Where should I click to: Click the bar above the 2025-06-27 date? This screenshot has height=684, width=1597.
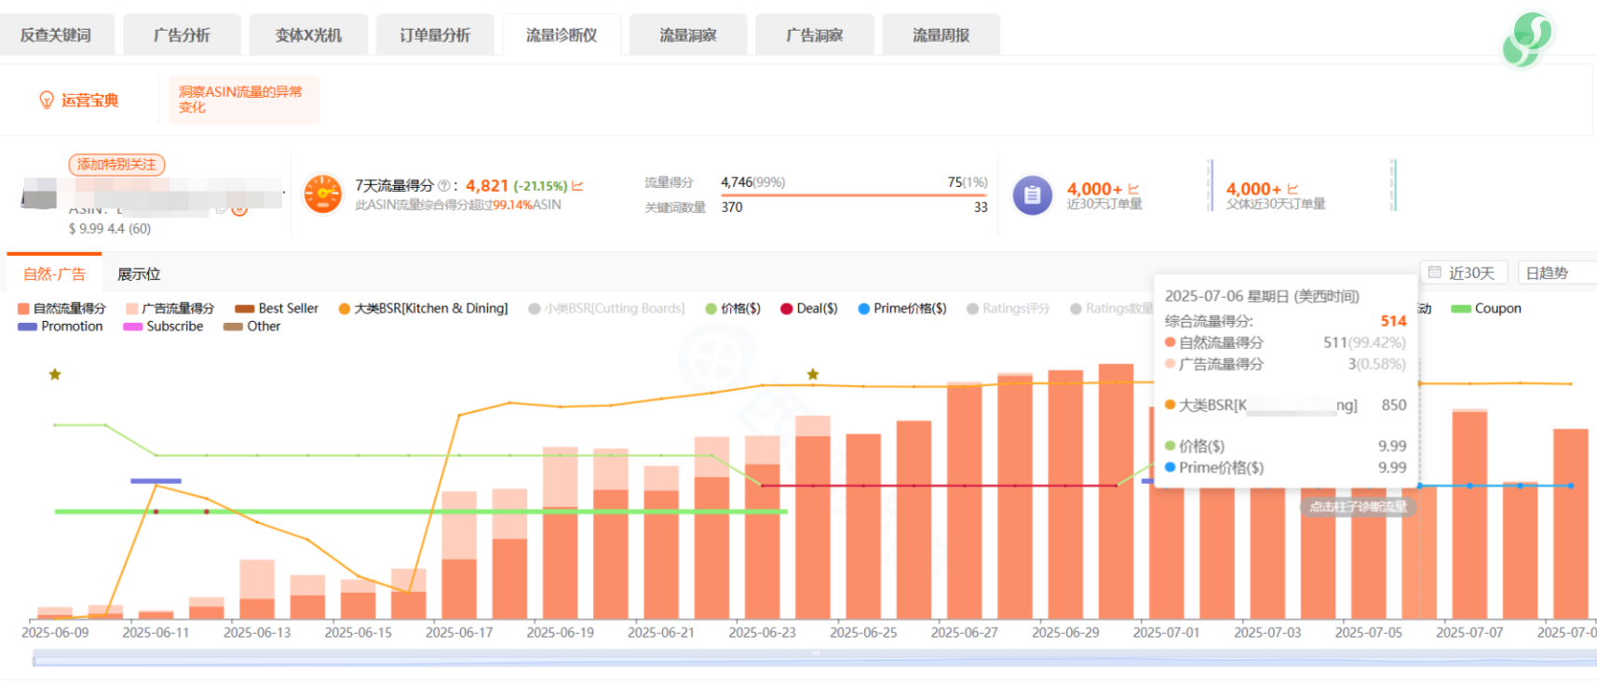tap(964, 501)
